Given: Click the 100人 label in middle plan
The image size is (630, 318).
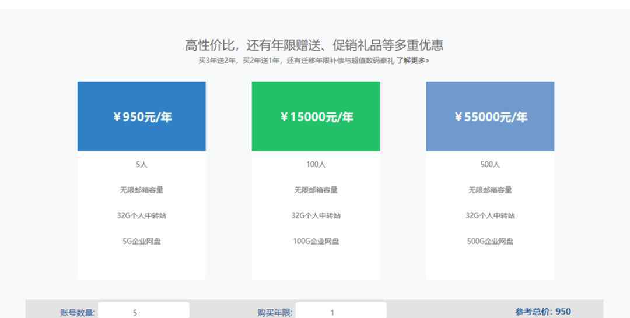Looking at the screenshot, I should [x=316, y=164].
